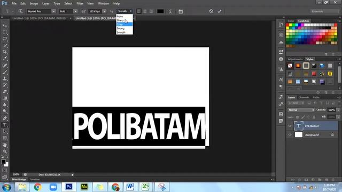Toggle Quick Mask mode
342x192 pixels.
pos(5,171)
